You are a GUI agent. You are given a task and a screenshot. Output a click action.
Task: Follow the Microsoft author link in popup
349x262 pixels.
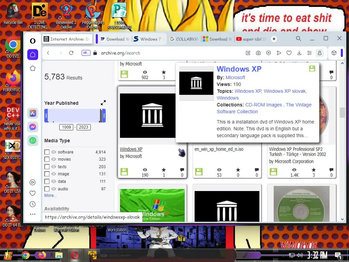click(235, 77)
